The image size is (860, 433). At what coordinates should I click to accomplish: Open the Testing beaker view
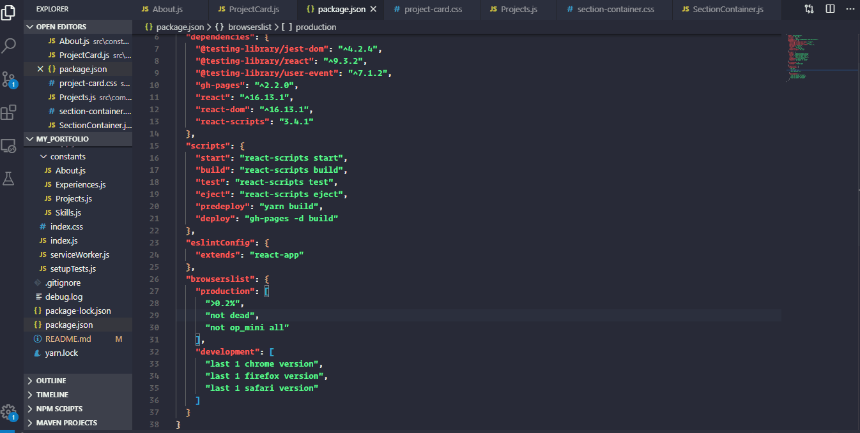(x=9, y=179)
